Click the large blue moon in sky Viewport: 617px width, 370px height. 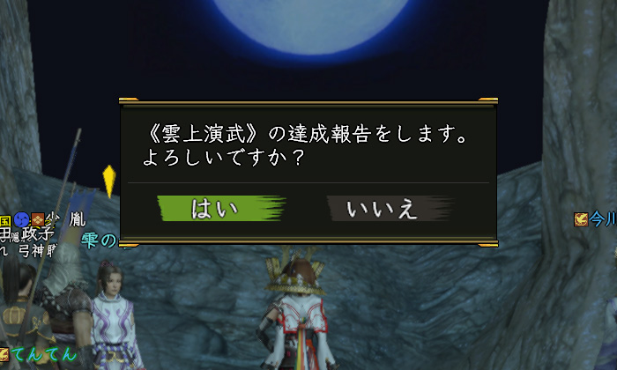311,24
